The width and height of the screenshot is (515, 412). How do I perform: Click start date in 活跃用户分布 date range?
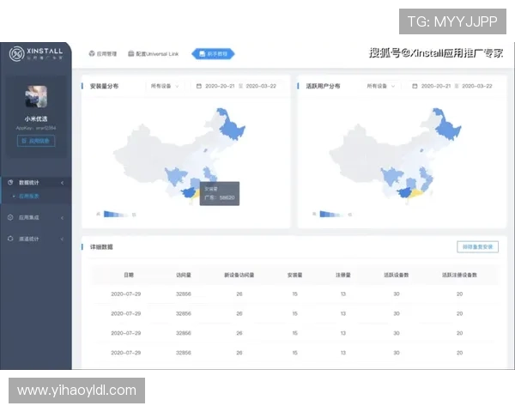[436, 86]
